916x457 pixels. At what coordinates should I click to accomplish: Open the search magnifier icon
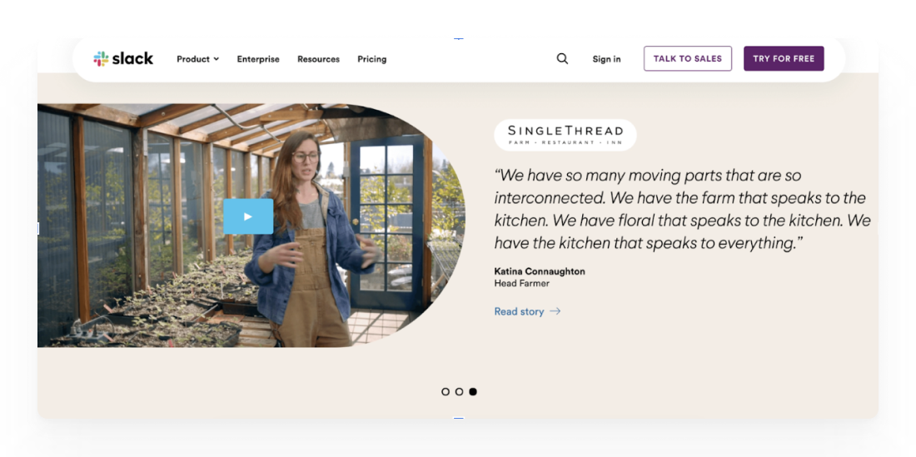tap(562, 58)
